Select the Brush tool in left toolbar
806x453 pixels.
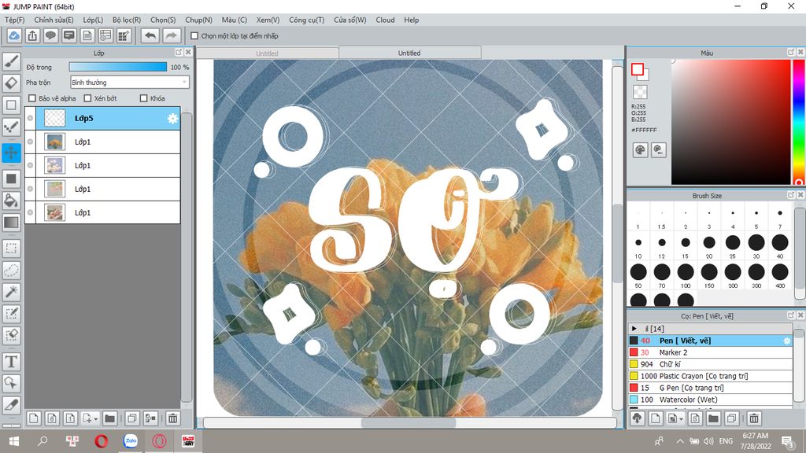coord(11,61)
